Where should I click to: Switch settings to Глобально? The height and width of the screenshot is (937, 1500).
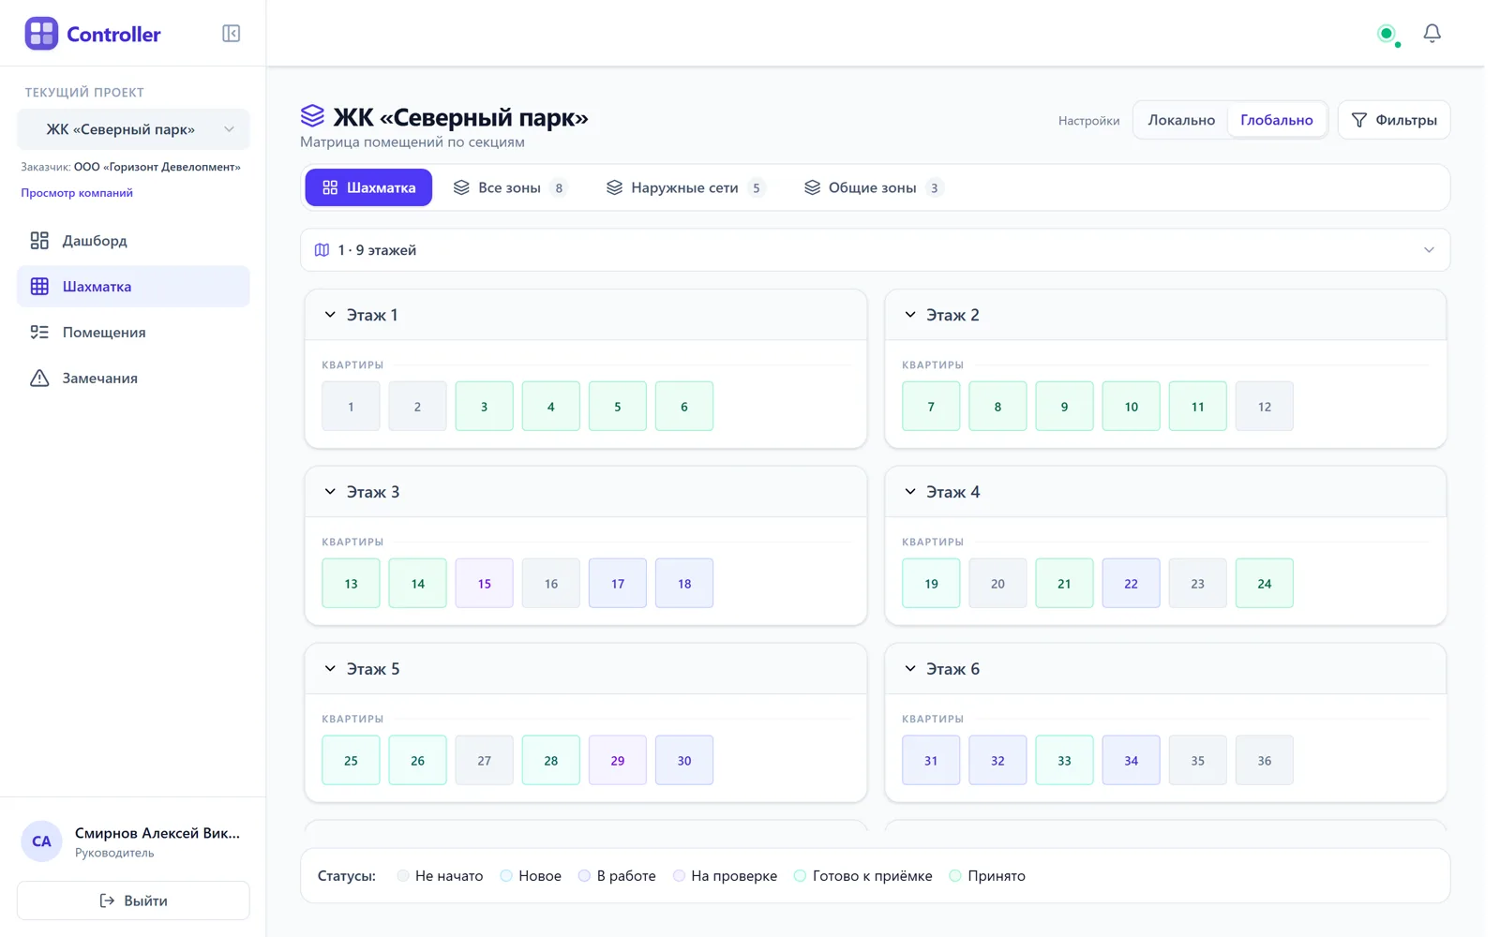(1276, 120)
